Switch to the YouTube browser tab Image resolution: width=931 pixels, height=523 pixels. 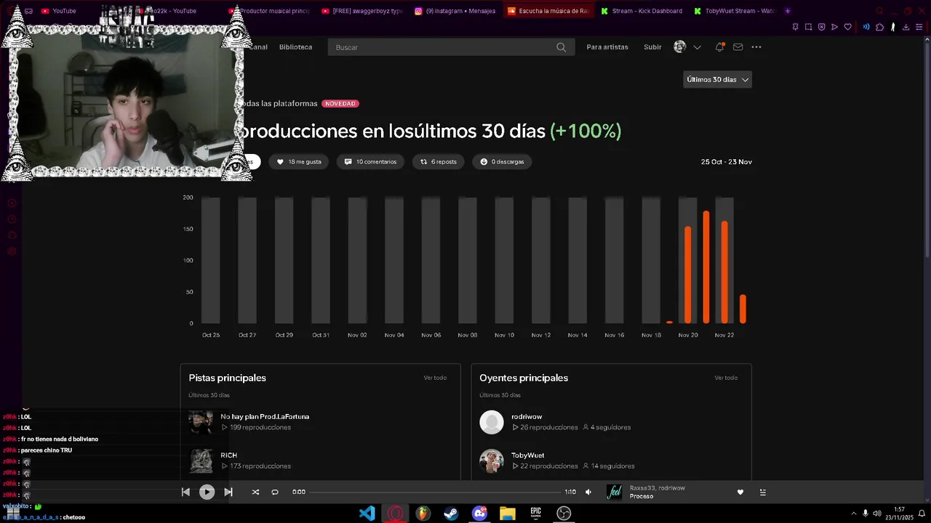click(x=64, y=11)
